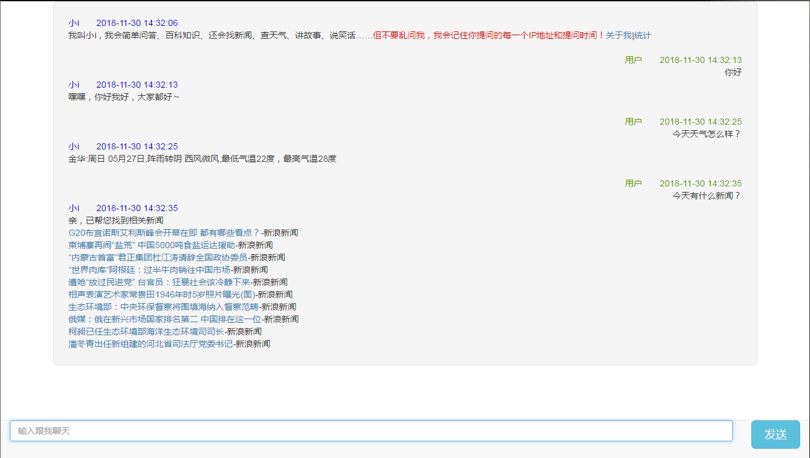Click the 金华 weather forecast reply text

tap(202, 159)
